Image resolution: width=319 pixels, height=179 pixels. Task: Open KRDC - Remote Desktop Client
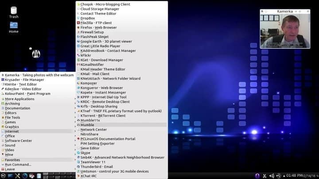122,102
